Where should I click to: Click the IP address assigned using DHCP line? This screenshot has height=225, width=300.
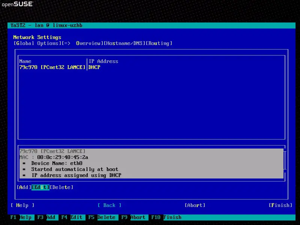pos(72,175)
